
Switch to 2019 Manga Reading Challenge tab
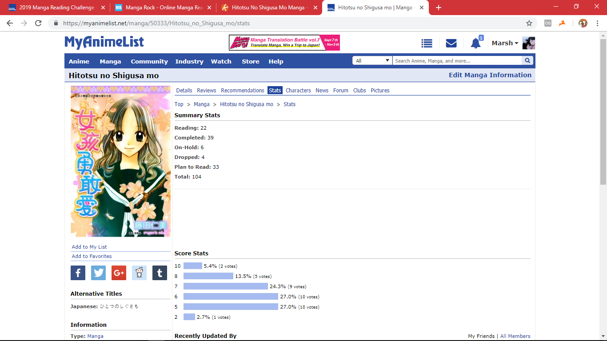tap(57, 8)
